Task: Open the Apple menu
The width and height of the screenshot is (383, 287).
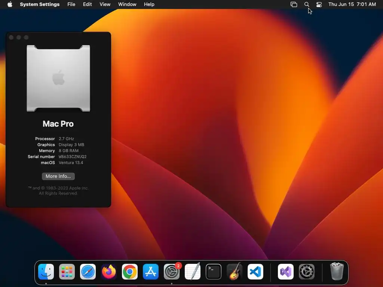Action: [10, 4]
